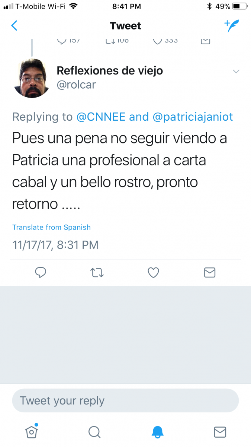Open Messages tab in bottom bar

220,432
